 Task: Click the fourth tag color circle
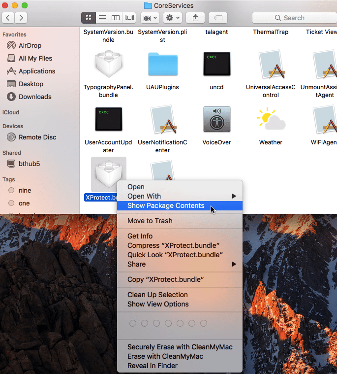(x=168, y=323)
